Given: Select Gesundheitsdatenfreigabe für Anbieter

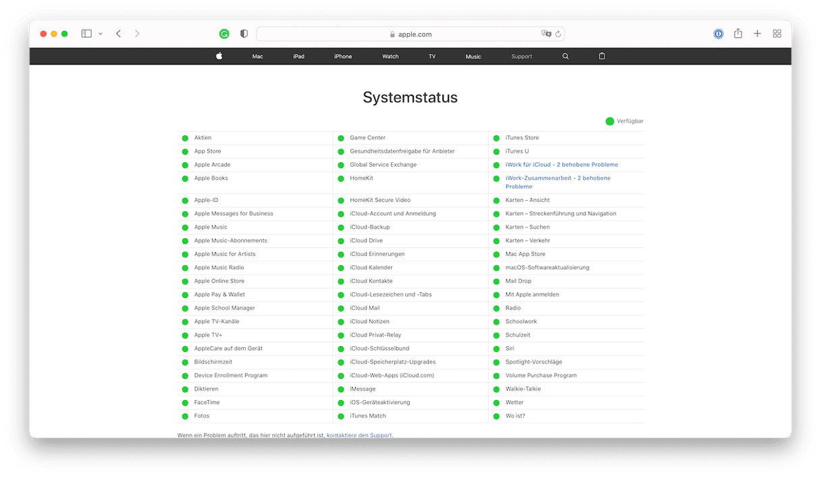Looking at the screenshot, I should pos(402,151).
